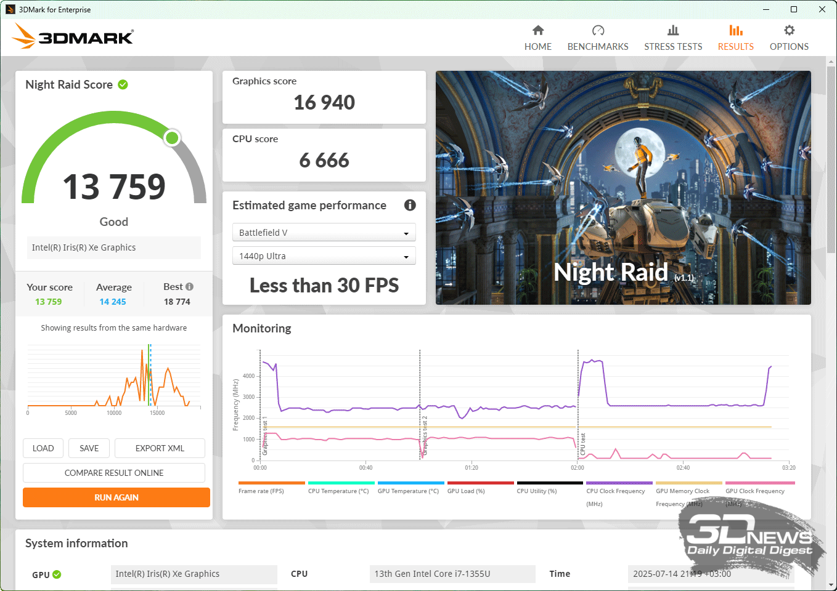Image resolution: width=837 pixels, height=591 pixels.
Task: Click the 3DMark app icon in the title bar
Action: pos(10,9)
